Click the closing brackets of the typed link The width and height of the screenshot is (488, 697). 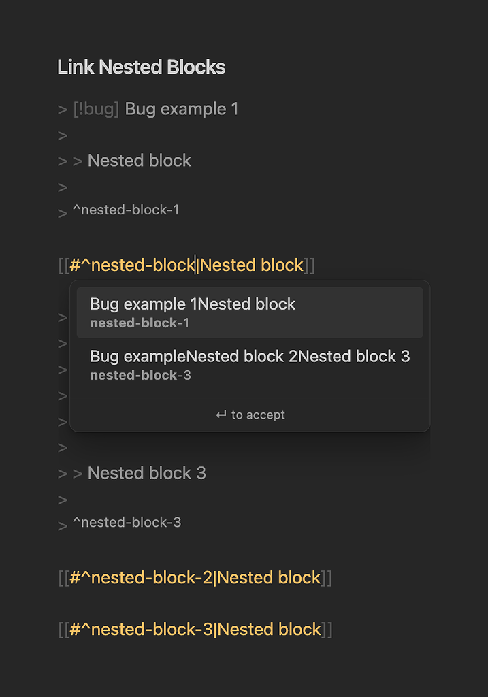pos(308,264)
